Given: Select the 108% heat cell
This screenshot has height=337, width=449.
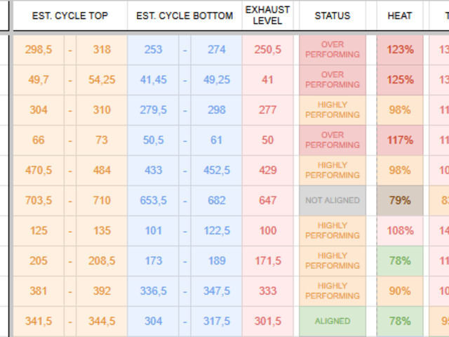Looking at the screenshot, I should click(x=400, y=231).
